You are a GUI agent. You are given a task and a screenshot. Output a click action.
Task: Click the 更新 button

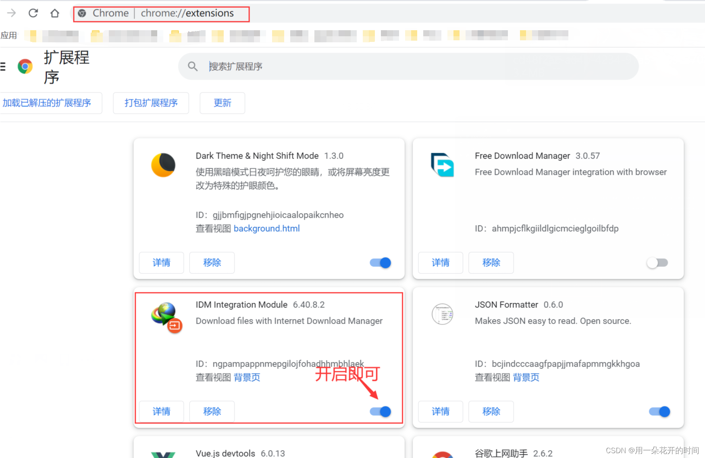tap(222, 103)
